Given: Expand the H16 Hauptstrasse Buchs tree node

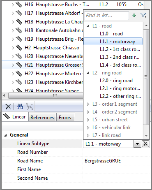Looking at the screenshot, I should pyautogui.click(x=13, y=5).
